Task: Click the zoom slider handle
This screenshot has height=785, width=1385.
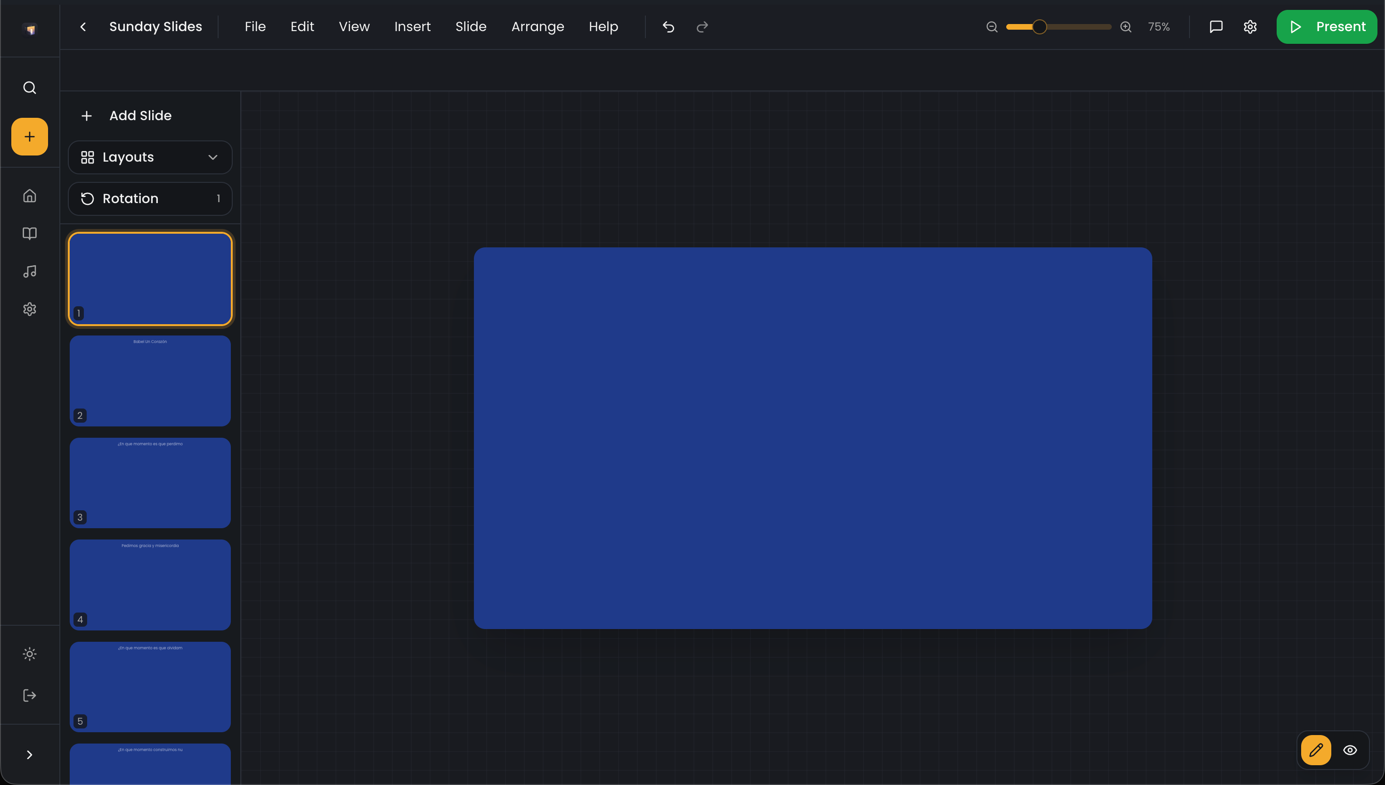Action: click(1039, 27)
